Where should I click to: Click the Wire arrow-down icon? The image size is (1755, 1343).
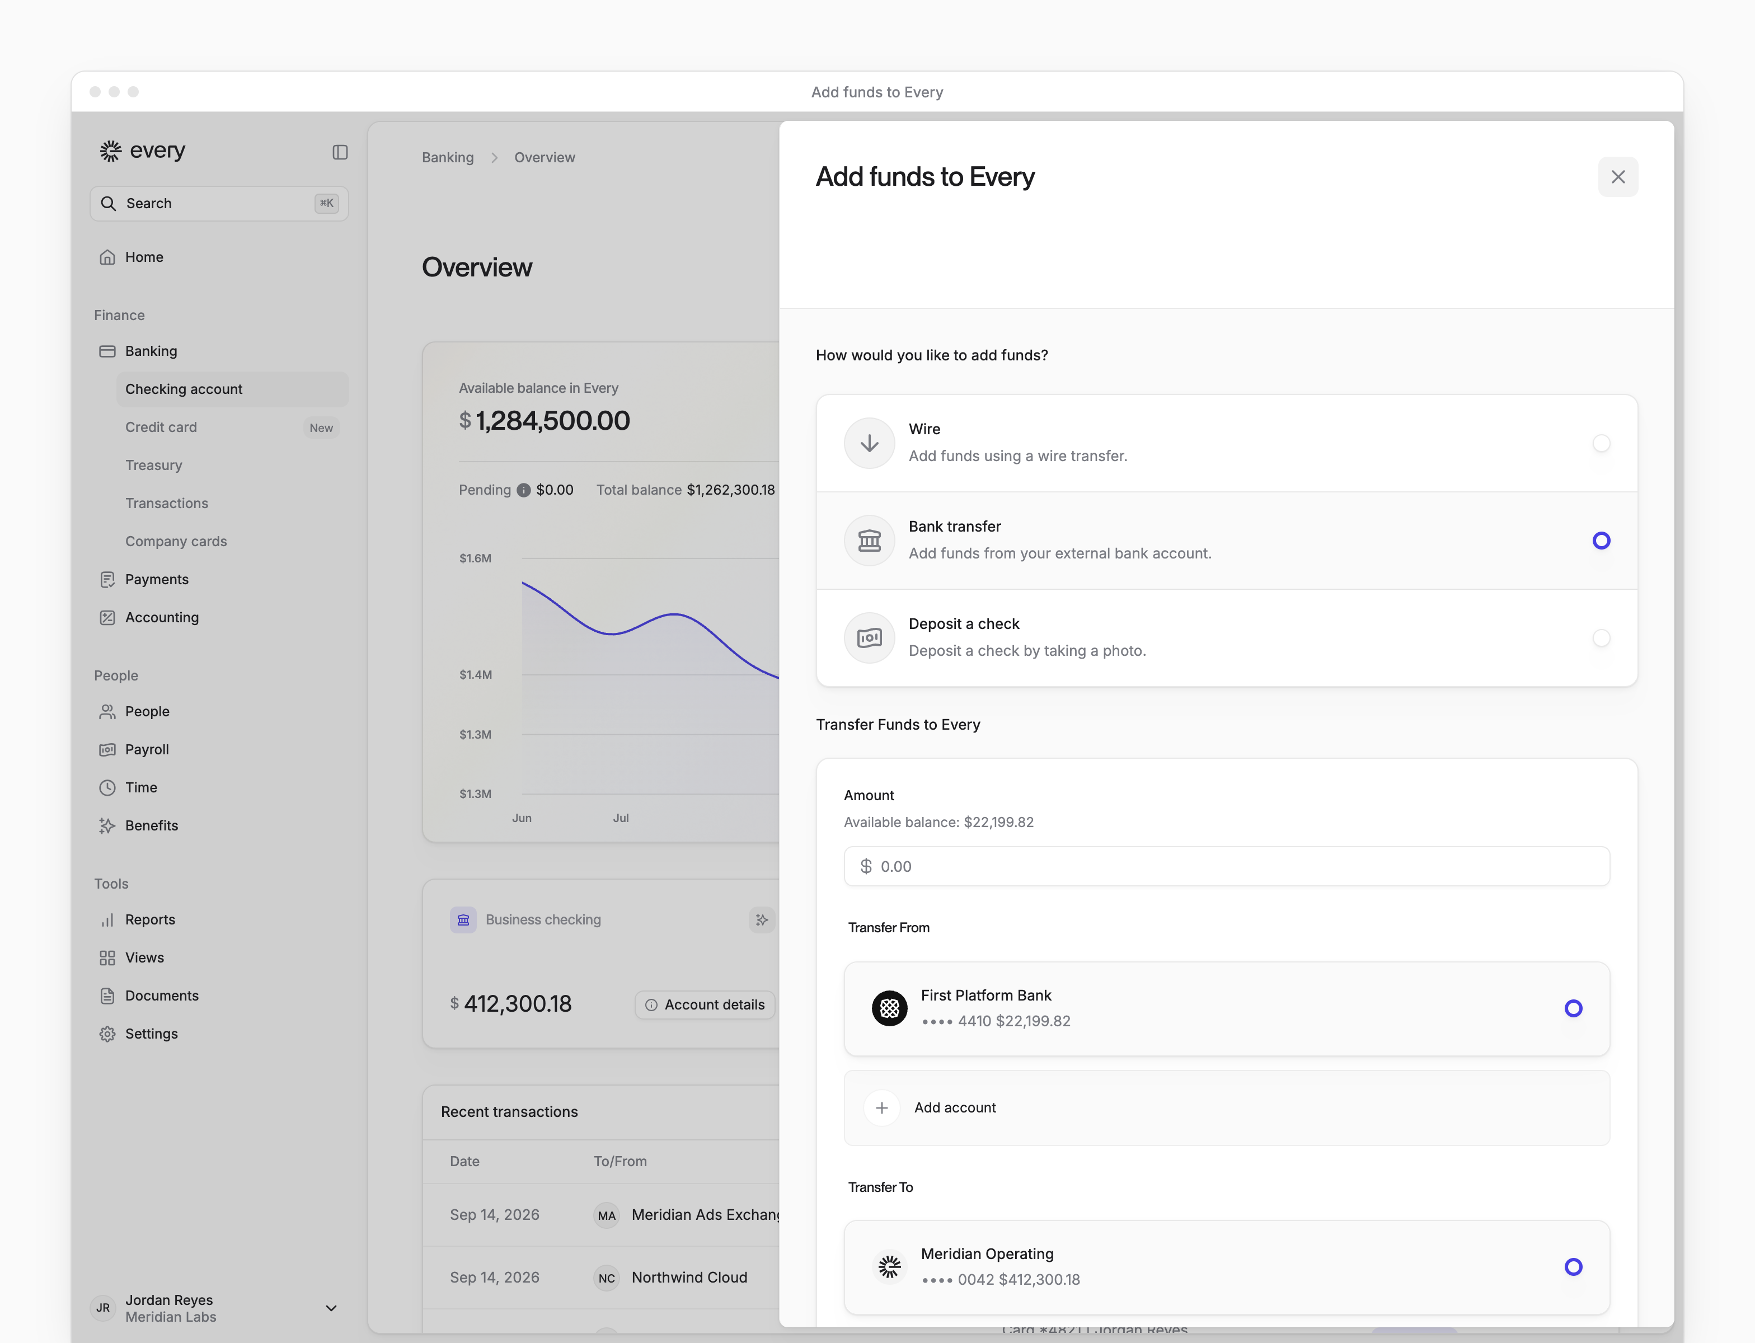click(x=869, y=443)
